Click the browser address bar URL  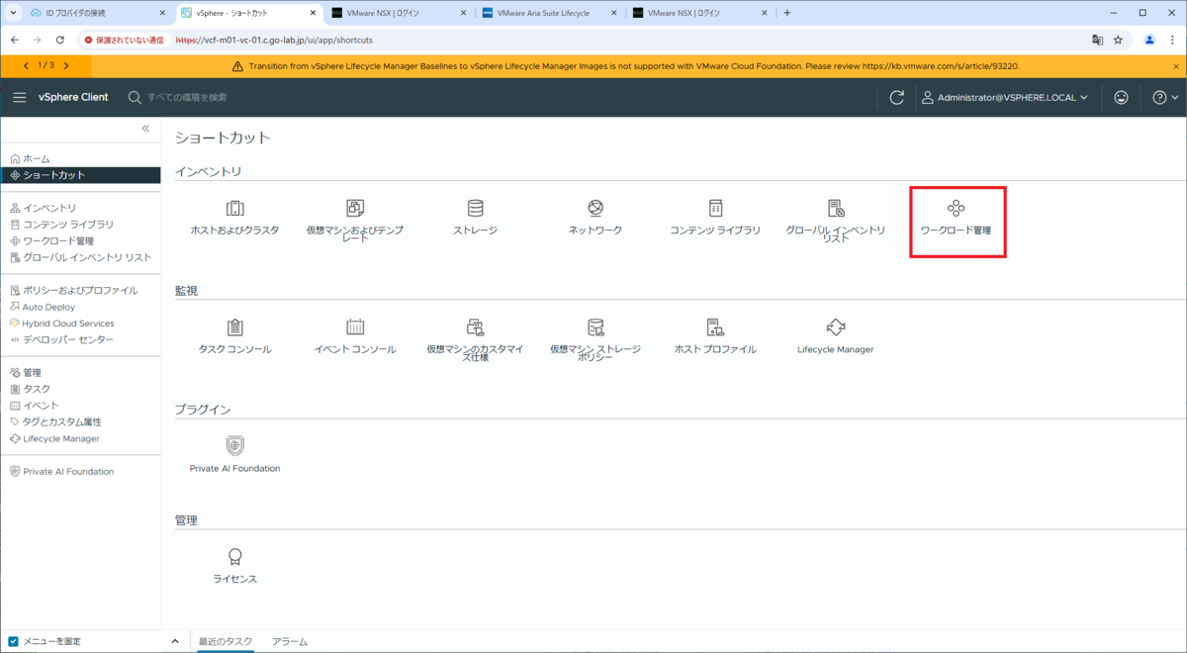click(x=274, y=41)
